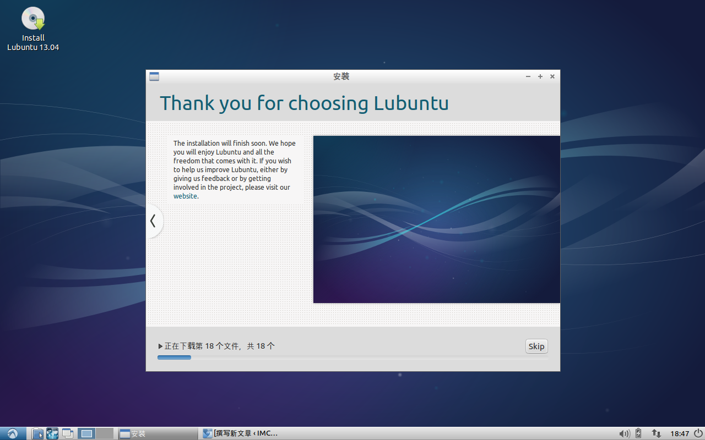Launch the file manager from the taskbar
The width and height of the screenshot is (705, 440).
[x=37, y=433]
